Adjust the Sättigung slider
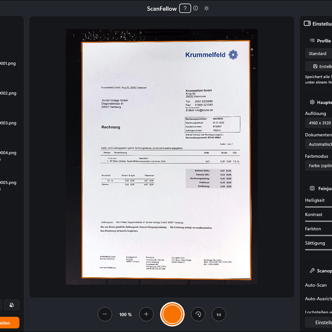The height and width of the screenshot is (332, 332). coord(318,250)
